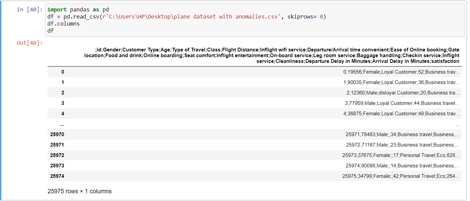Select row index label 25974
Image resolution: width=470 pixels, height=201 pixels.
pyautogui.click(x=57, y=176)
